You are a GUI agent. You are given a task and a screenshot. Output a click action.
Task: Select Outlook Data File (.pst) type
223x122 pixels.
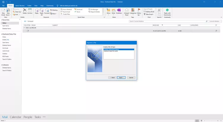click(x=119, y=51)
